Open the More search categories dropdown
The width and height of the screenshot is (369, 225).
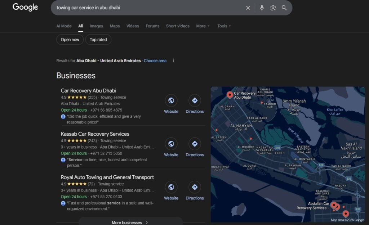203,26
